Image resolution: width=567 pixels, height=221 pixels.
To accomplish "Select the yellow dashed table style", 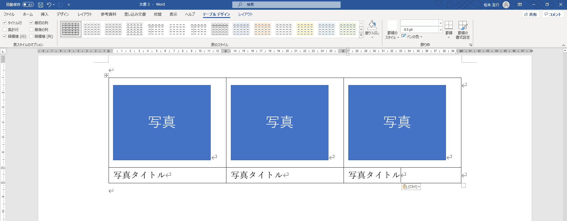I will [305, 29].
